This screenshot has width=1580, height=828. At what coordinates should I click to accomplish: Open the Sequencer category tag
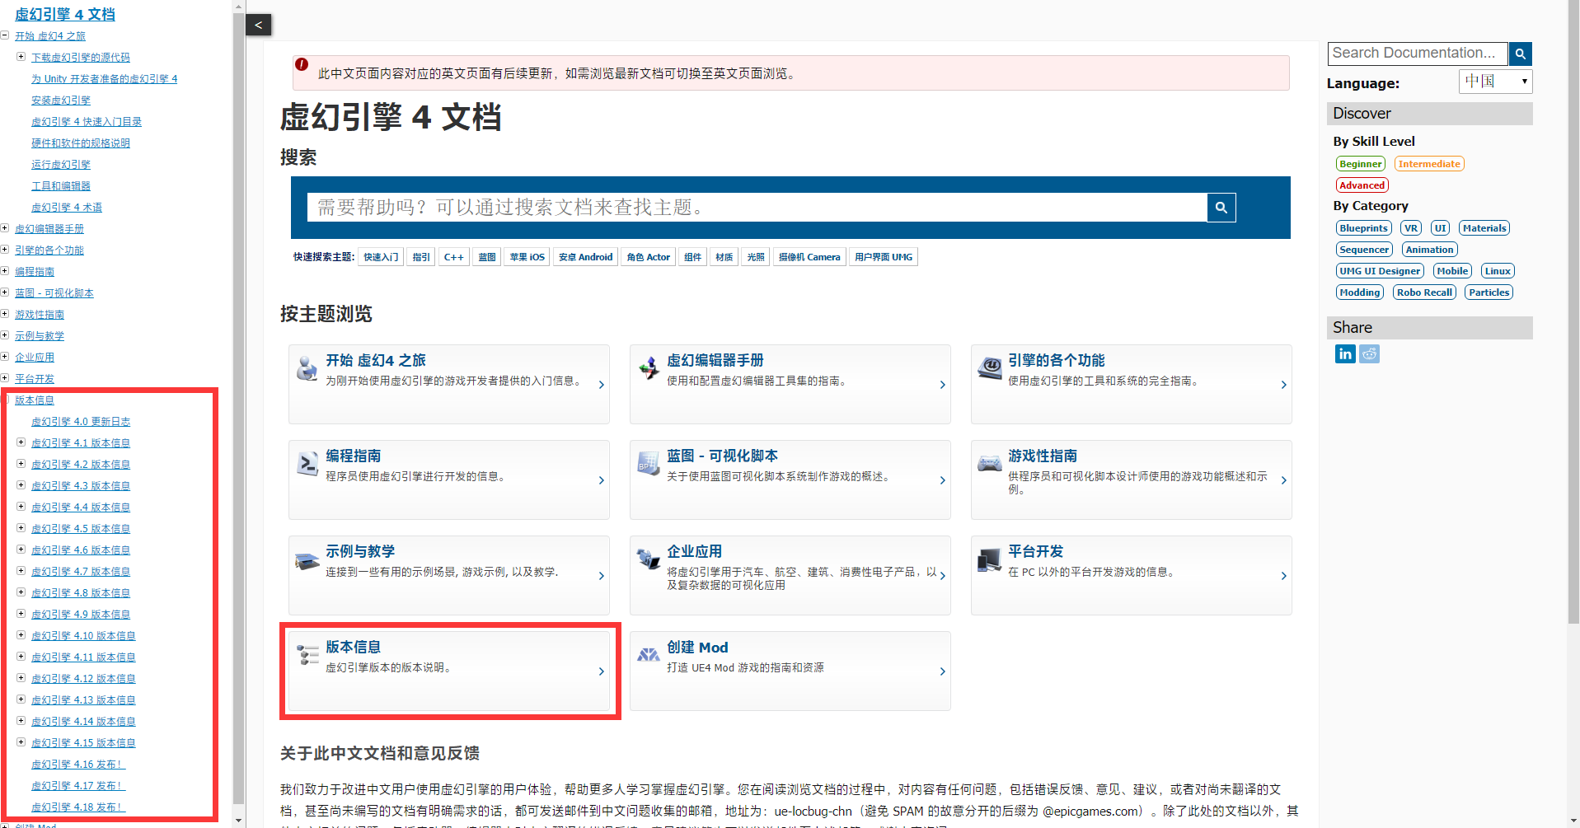(1364, 250)
